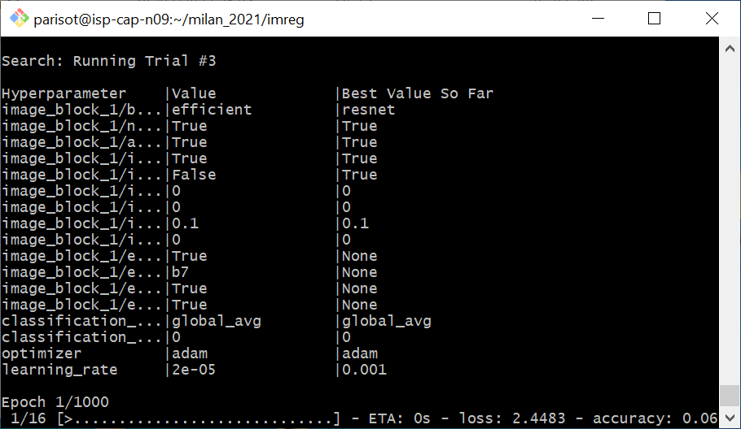Click the value '0.1' in Value column
This screenshot has width=741, height=429.
coord(185,223)
